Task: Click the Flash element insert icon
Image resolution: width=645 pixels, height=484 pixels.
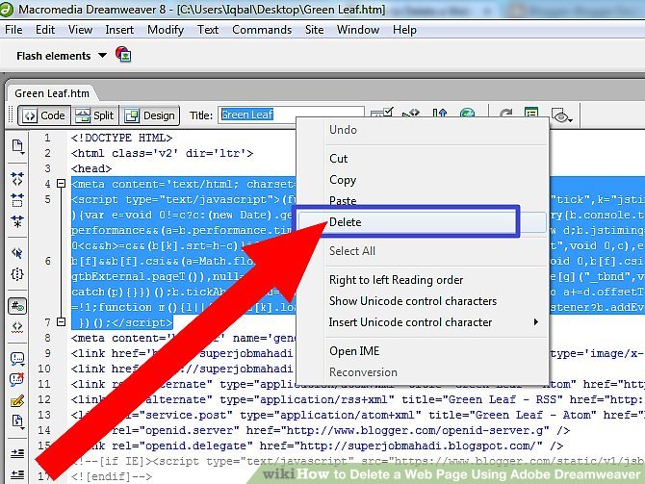Action: point(123,56)
